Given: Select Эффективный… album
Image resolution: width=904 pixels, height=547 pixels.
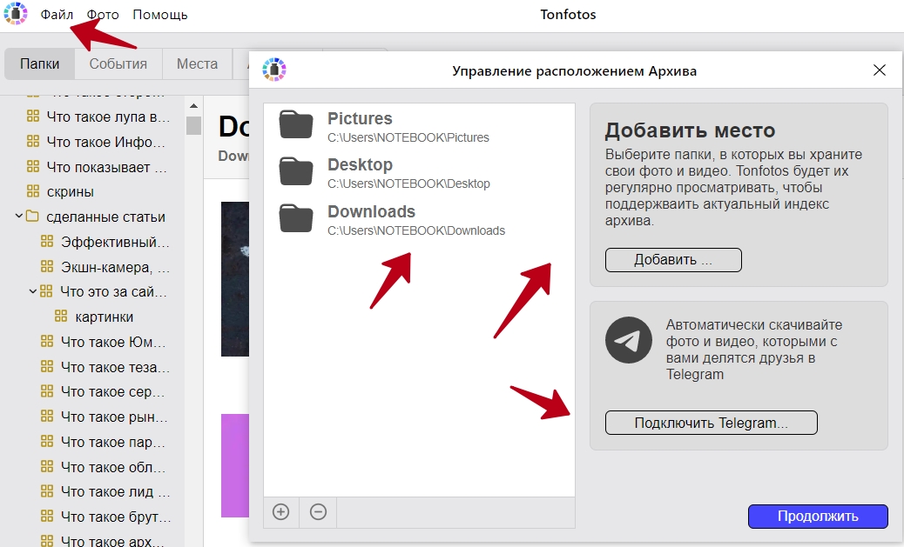Looking at the screenshot, I should [115, 242].
